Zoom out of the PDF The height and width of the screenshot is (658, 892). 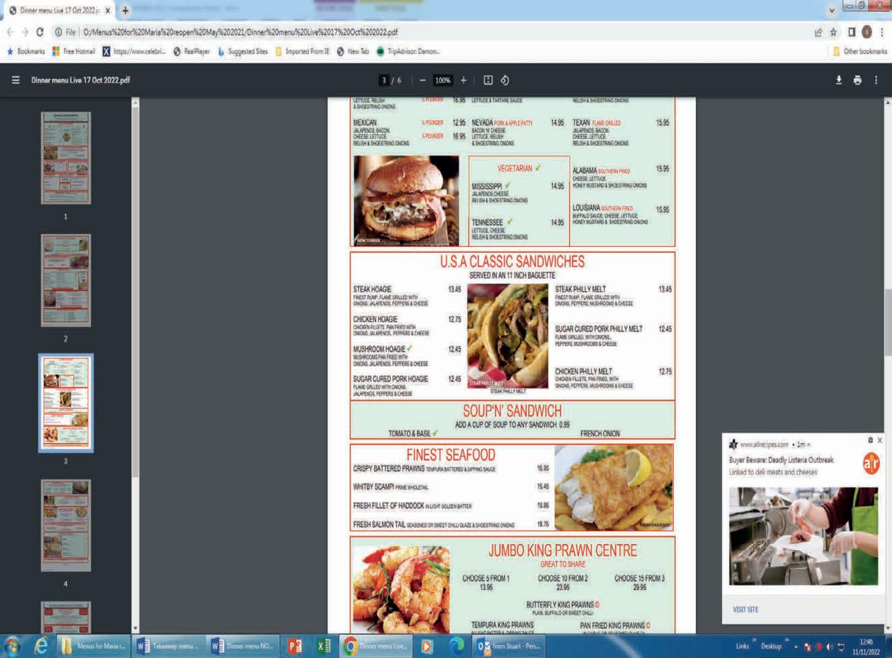[422, 80]
